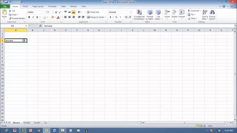Toggle Italic formatting
This screenshot has height=133, width=237.
tap(33, 17)
